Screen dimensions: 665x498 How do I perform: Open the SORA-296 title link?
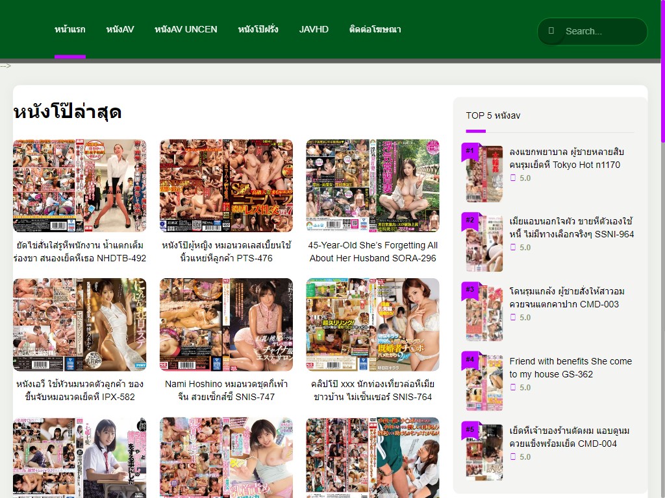[373, 252]
